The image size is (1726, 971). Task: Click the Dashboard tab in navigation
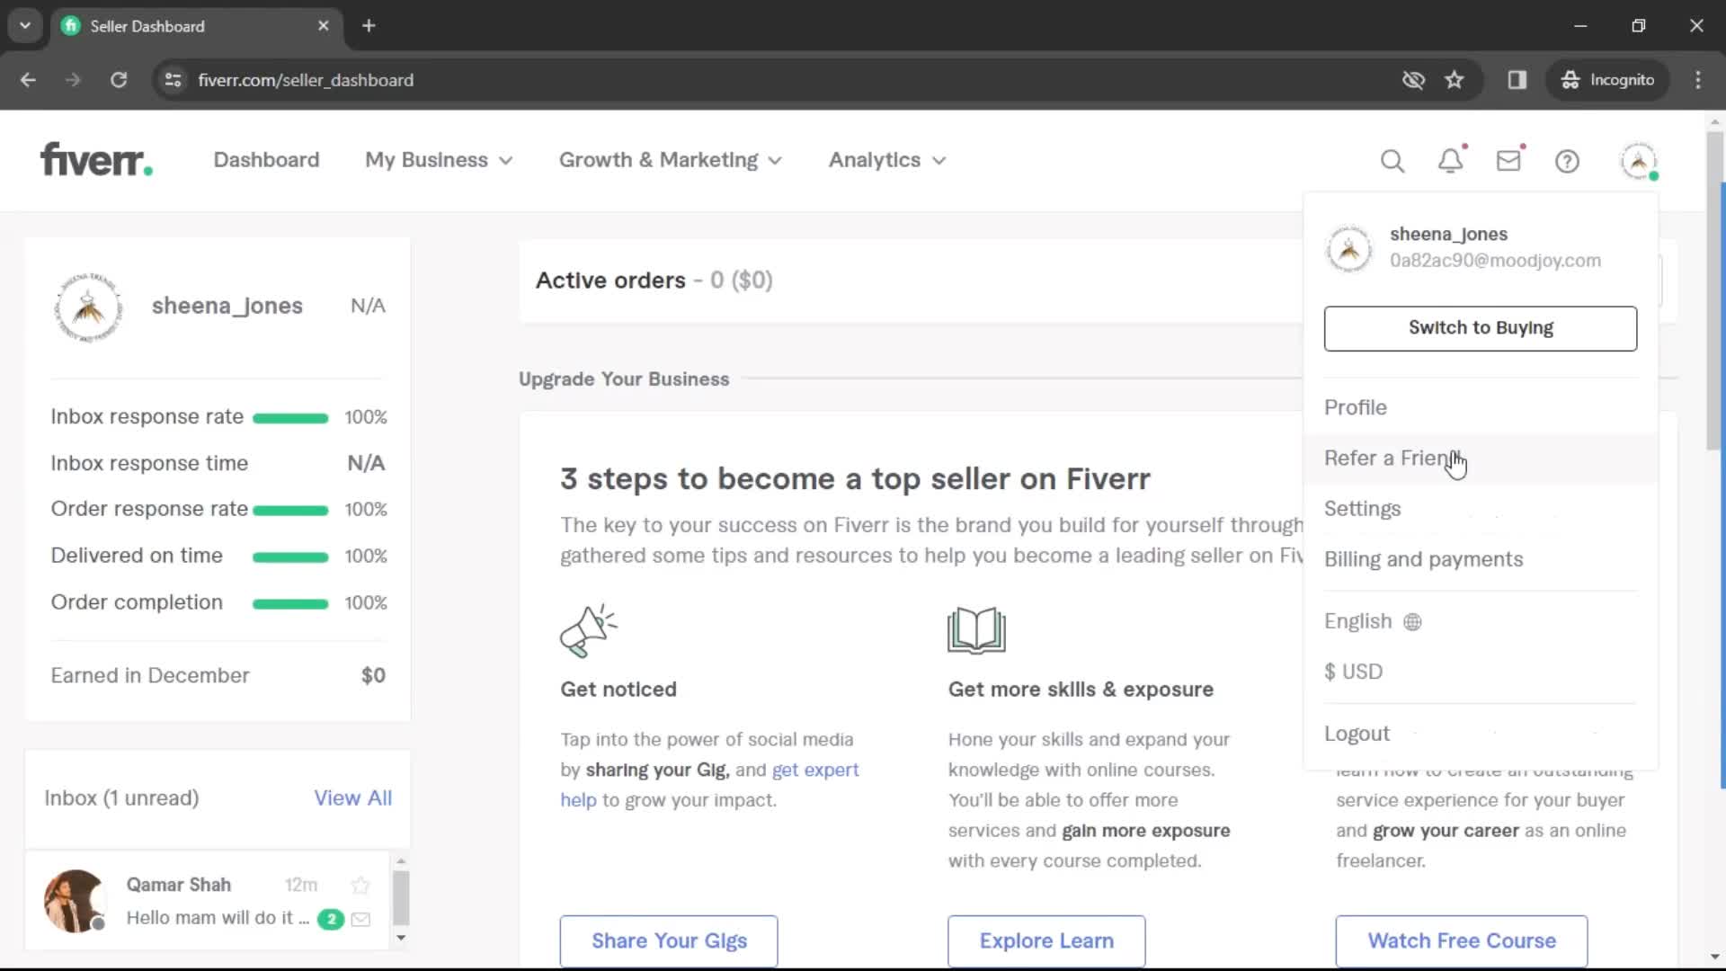tap(267, 159)
